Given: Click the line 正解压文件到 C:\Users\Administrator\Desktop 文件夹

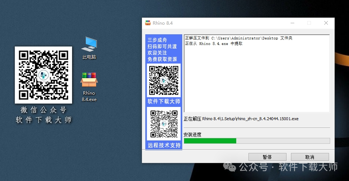Looking at the screenshot, I should click(x=238, y=38).
